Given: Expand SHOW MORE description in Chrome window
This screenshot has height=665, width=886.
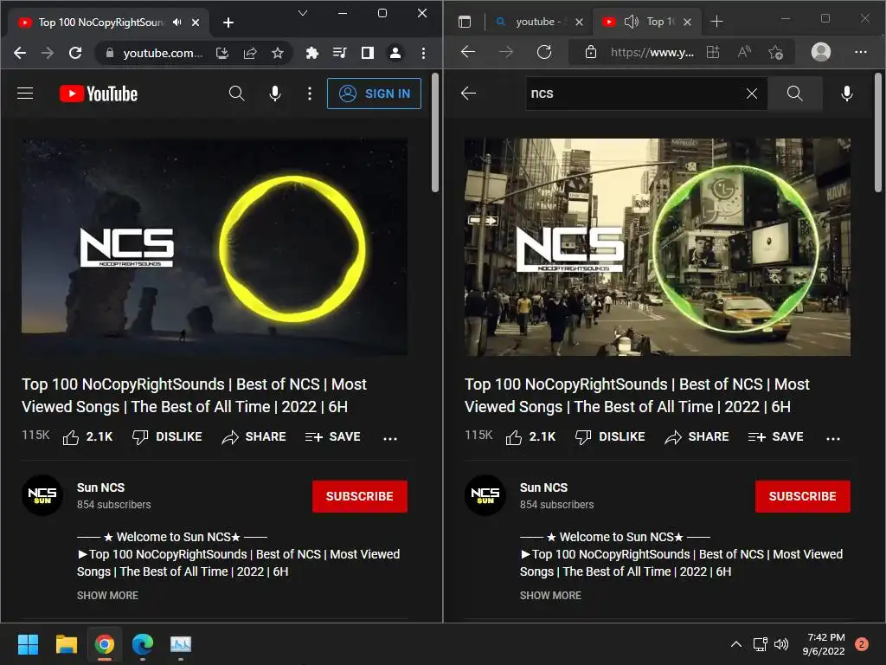Looking at the screenshot, I should tap(107, 596).
